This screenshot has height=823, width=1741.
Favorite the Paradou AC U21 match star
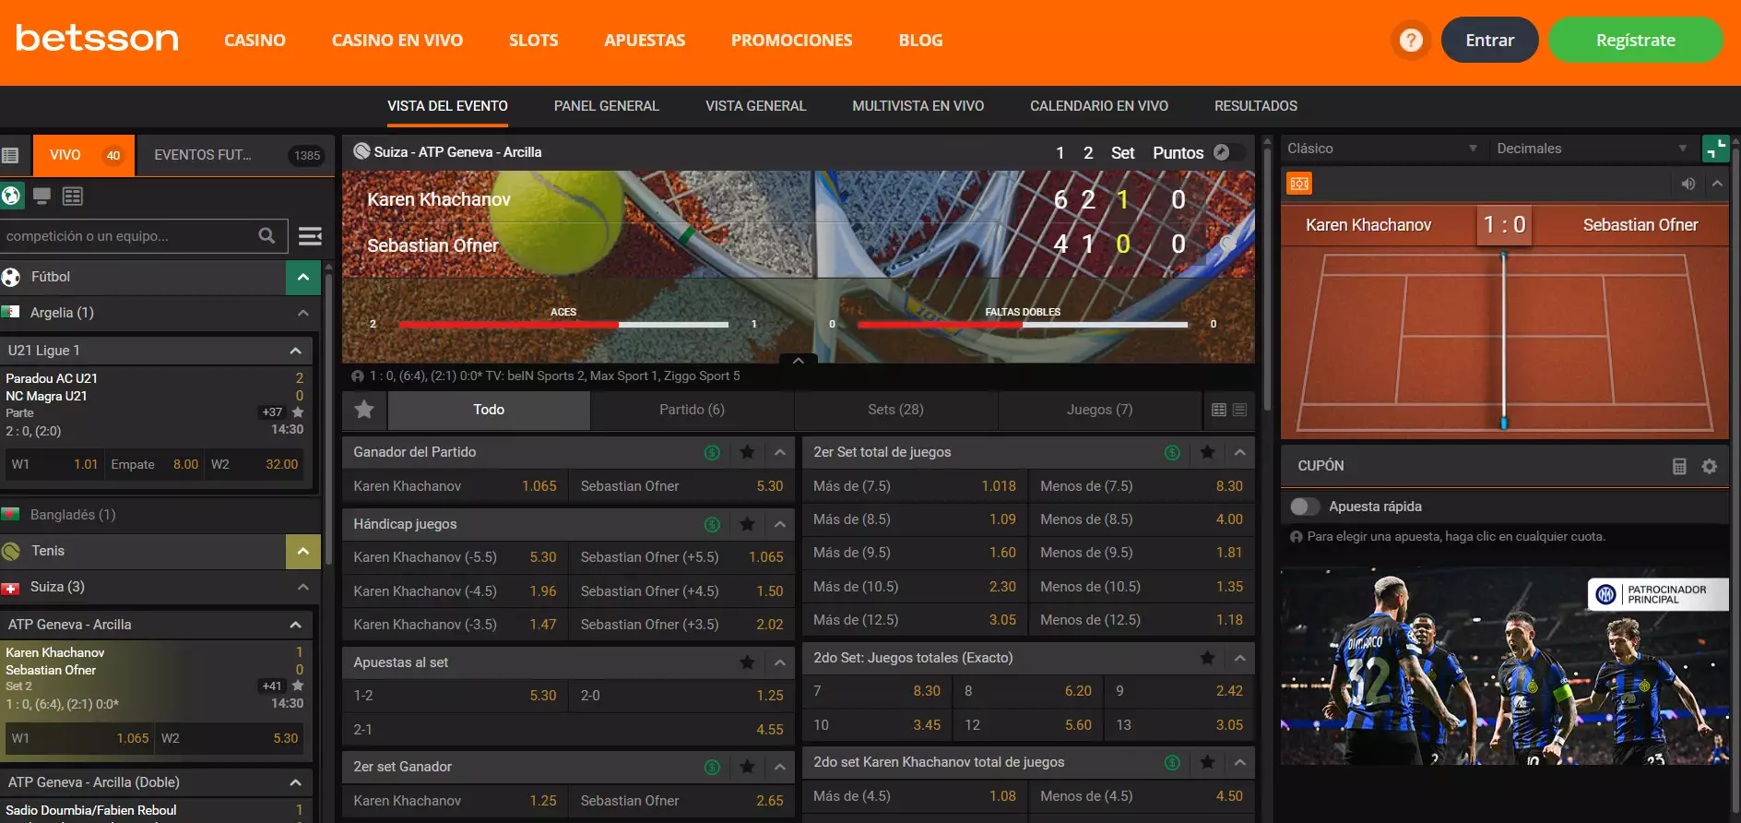(x=298, y=412)
